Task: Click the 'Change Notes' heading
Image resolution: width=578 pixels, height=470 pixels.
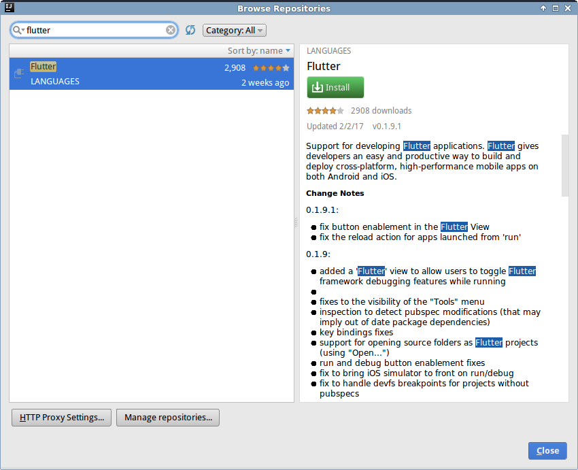Action: pos(335,193)
